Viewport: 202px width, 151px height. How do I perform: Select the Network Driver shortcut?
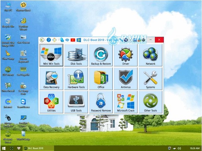click(x=8, y=137)
